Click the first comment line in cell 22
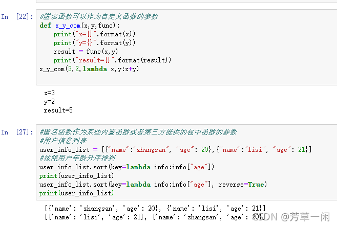The width and height of the screenshot is (337, 226). [x=99, y=16]
